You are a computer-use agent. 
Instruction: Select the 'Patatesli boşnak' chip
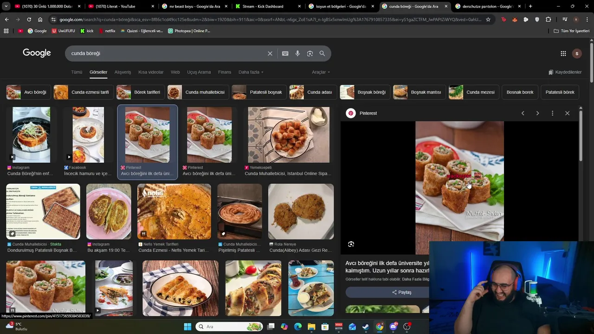[258, 92]
